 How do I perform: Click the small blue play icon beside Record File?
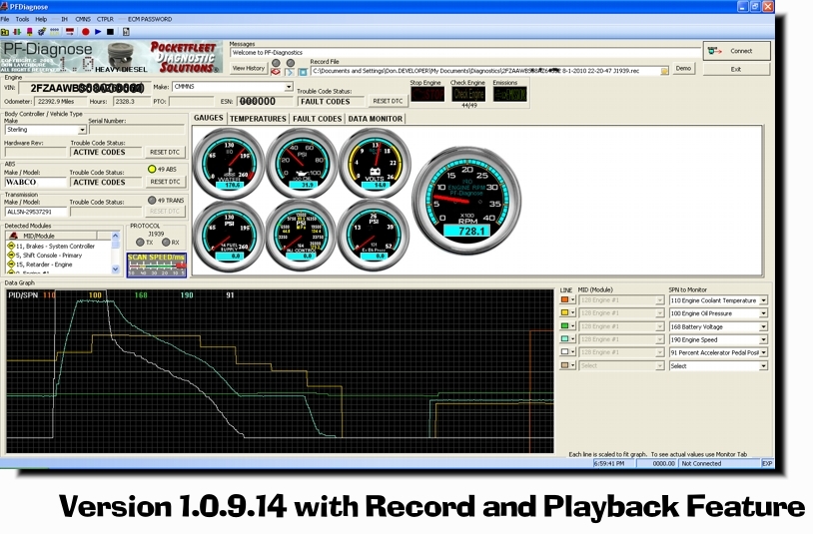tap(290, 72)
